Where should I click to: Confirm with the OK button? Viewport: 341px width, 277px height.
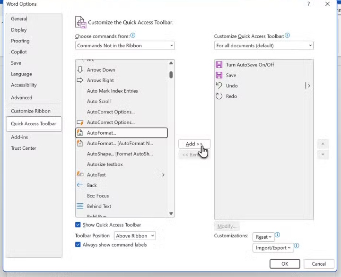pyautogui.click(x=285, y=264)
